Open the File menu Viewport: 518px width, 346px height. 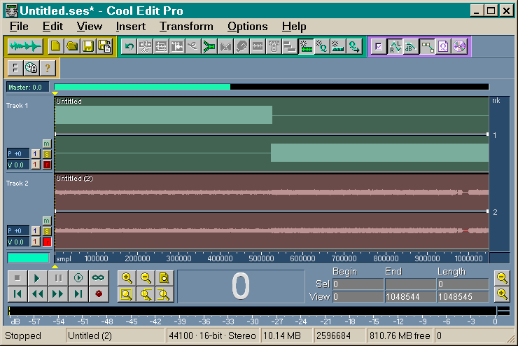point(19,27)
